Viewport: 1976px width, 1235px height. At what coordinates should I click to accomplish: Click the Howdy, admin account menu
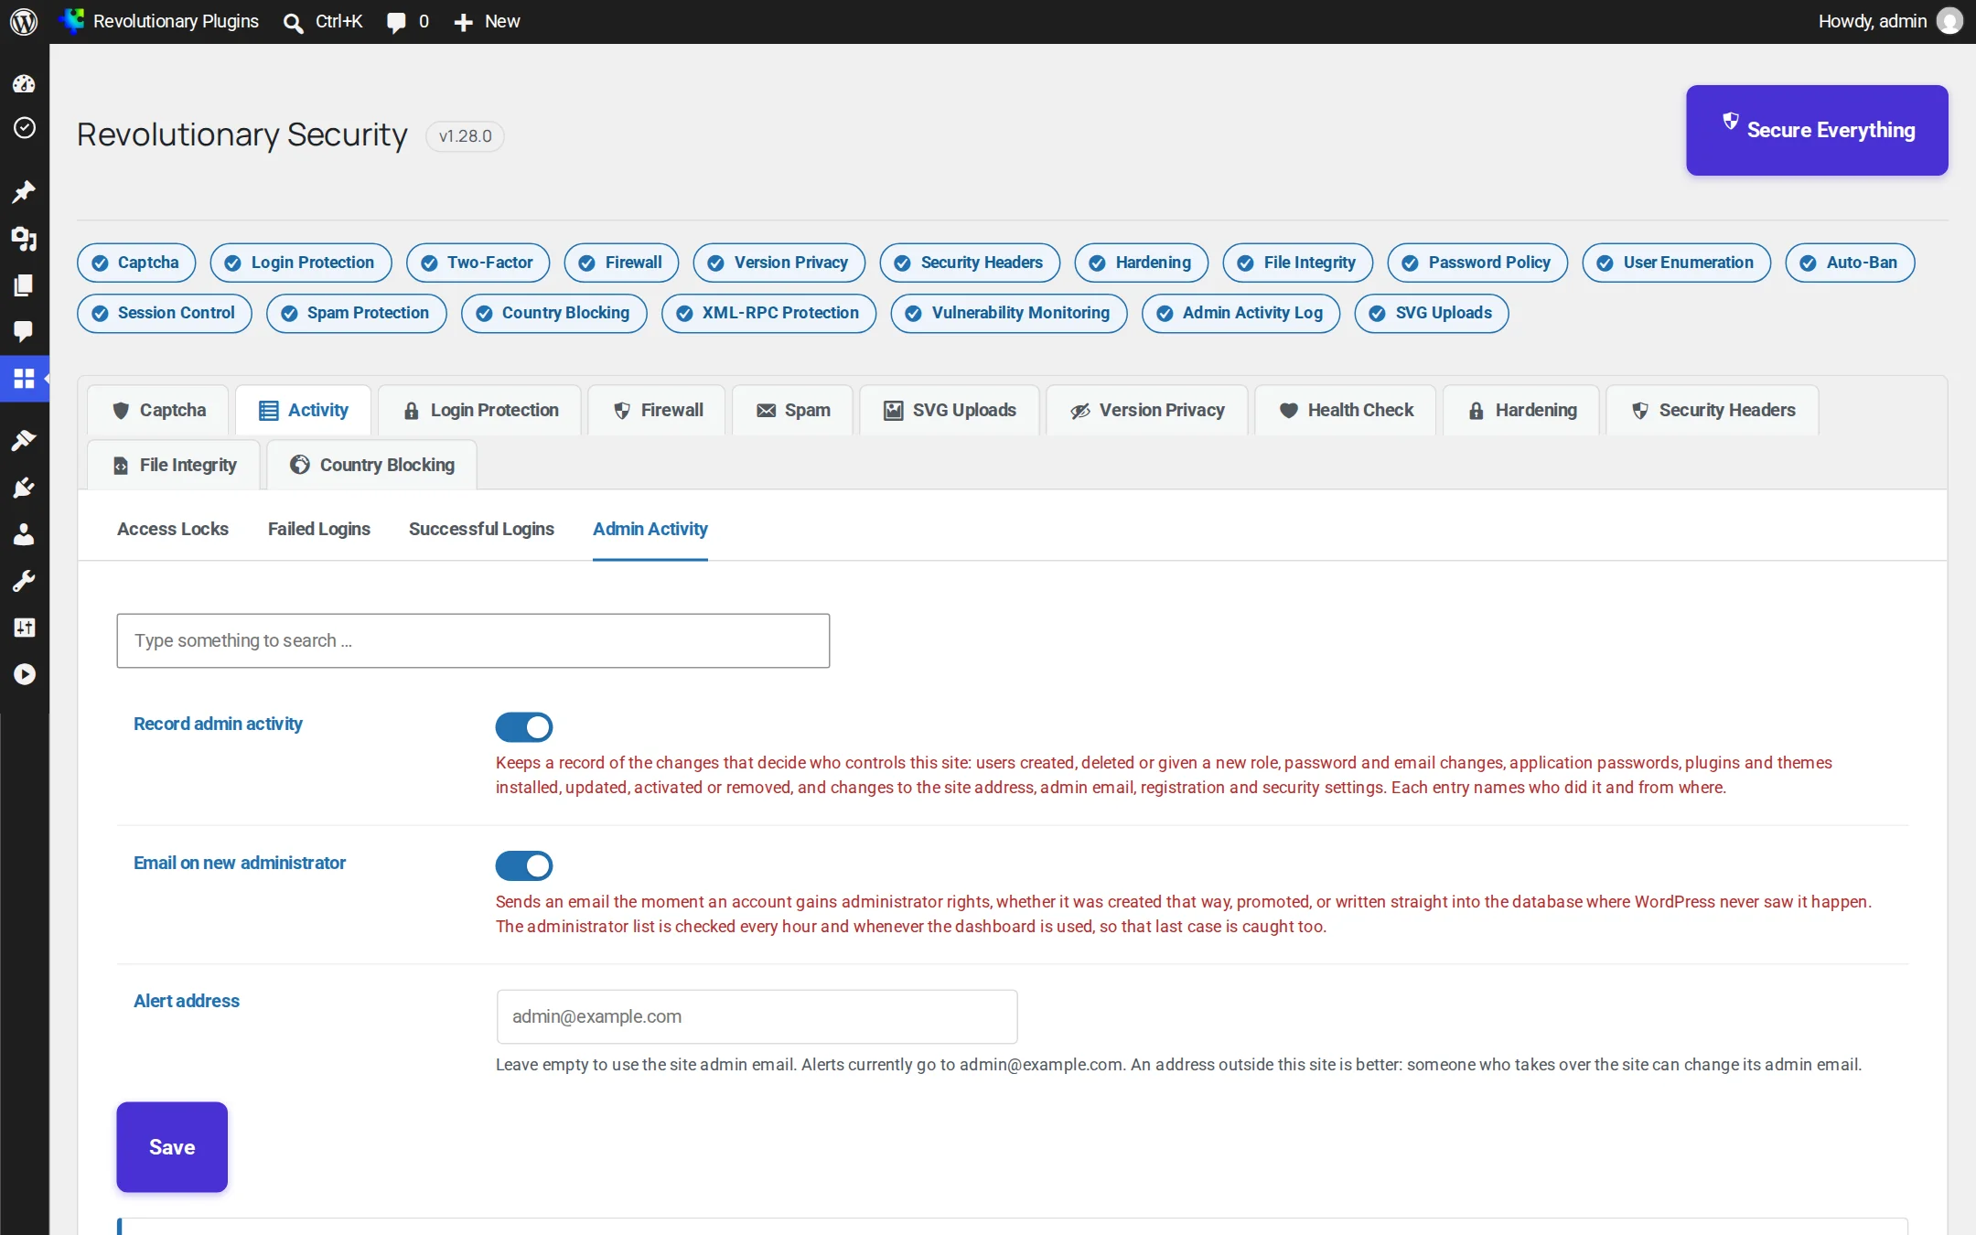1890,21
